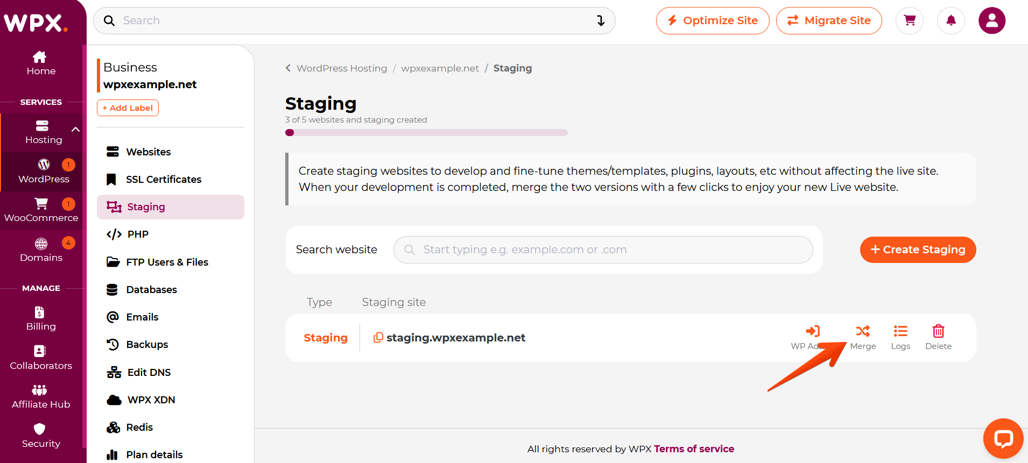The height and width of the screenshot is (463, 1028).
Task: Open Websites menu item
Action: point(171,152)
